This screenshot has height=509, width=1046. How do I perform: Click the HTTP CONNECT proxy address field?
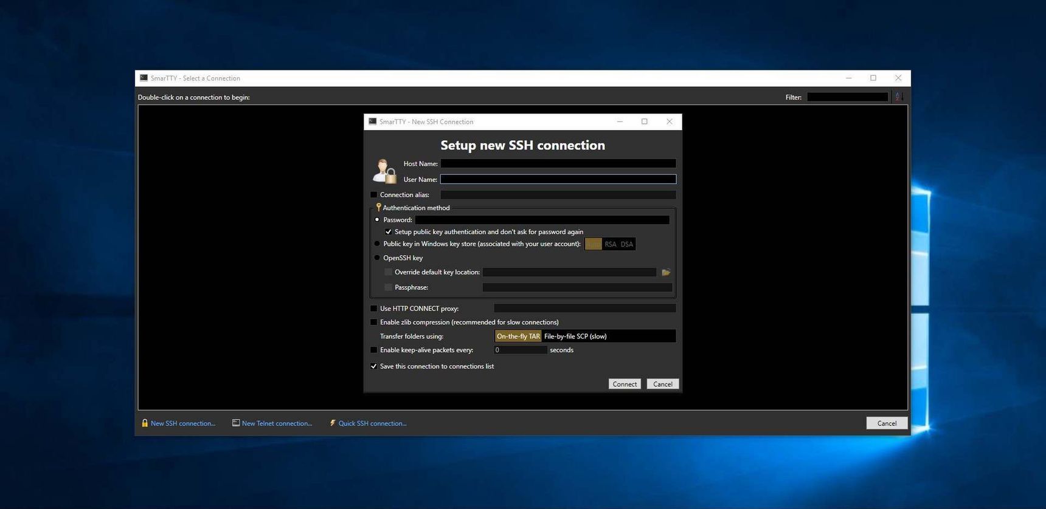[585, 309]
